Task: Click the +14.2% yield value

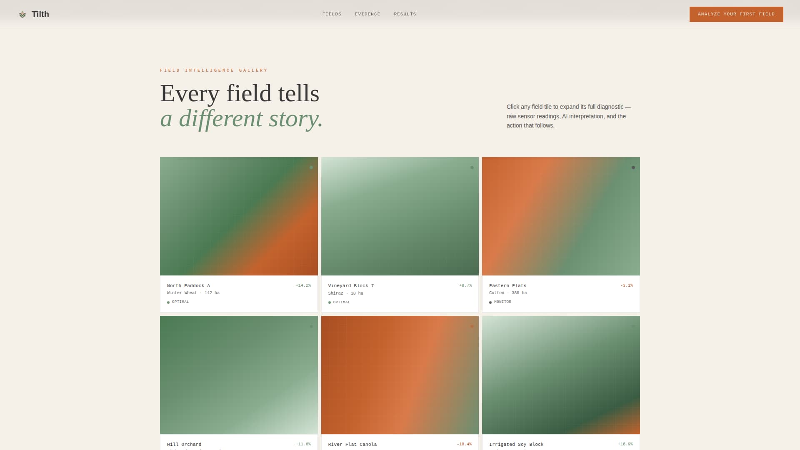Action: [303, 285]
